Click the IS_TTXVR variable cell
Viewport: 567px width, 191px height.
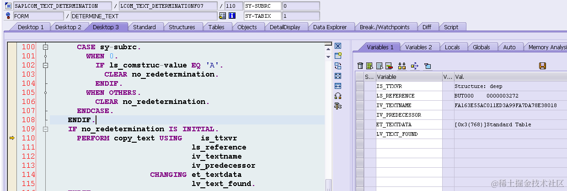click(x=409, y=86)
